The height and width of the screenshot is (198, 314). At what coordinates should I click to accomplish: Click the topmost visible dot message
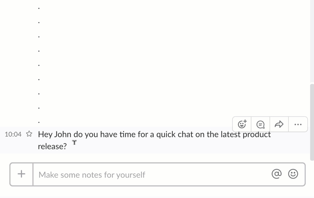tap(39, 8)
